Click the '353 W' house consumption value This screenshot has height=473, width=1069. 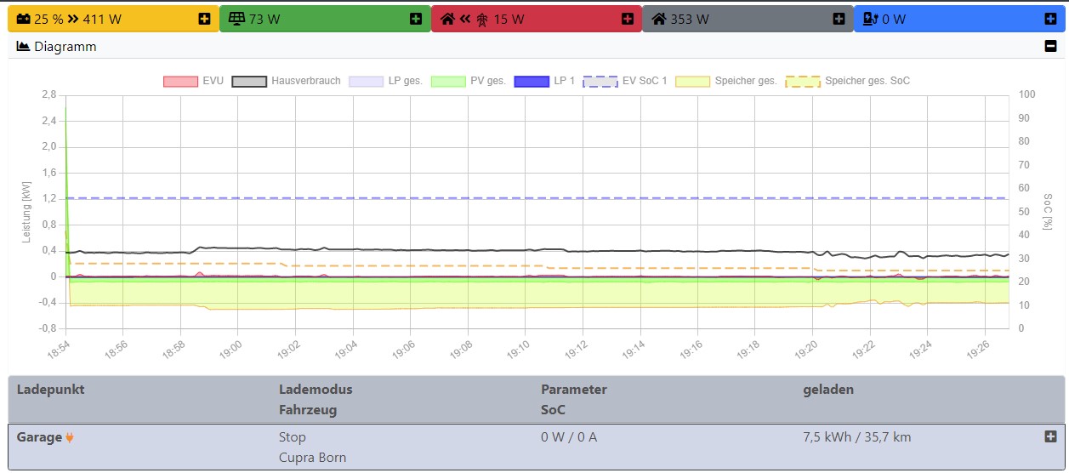tap(690, 19)
